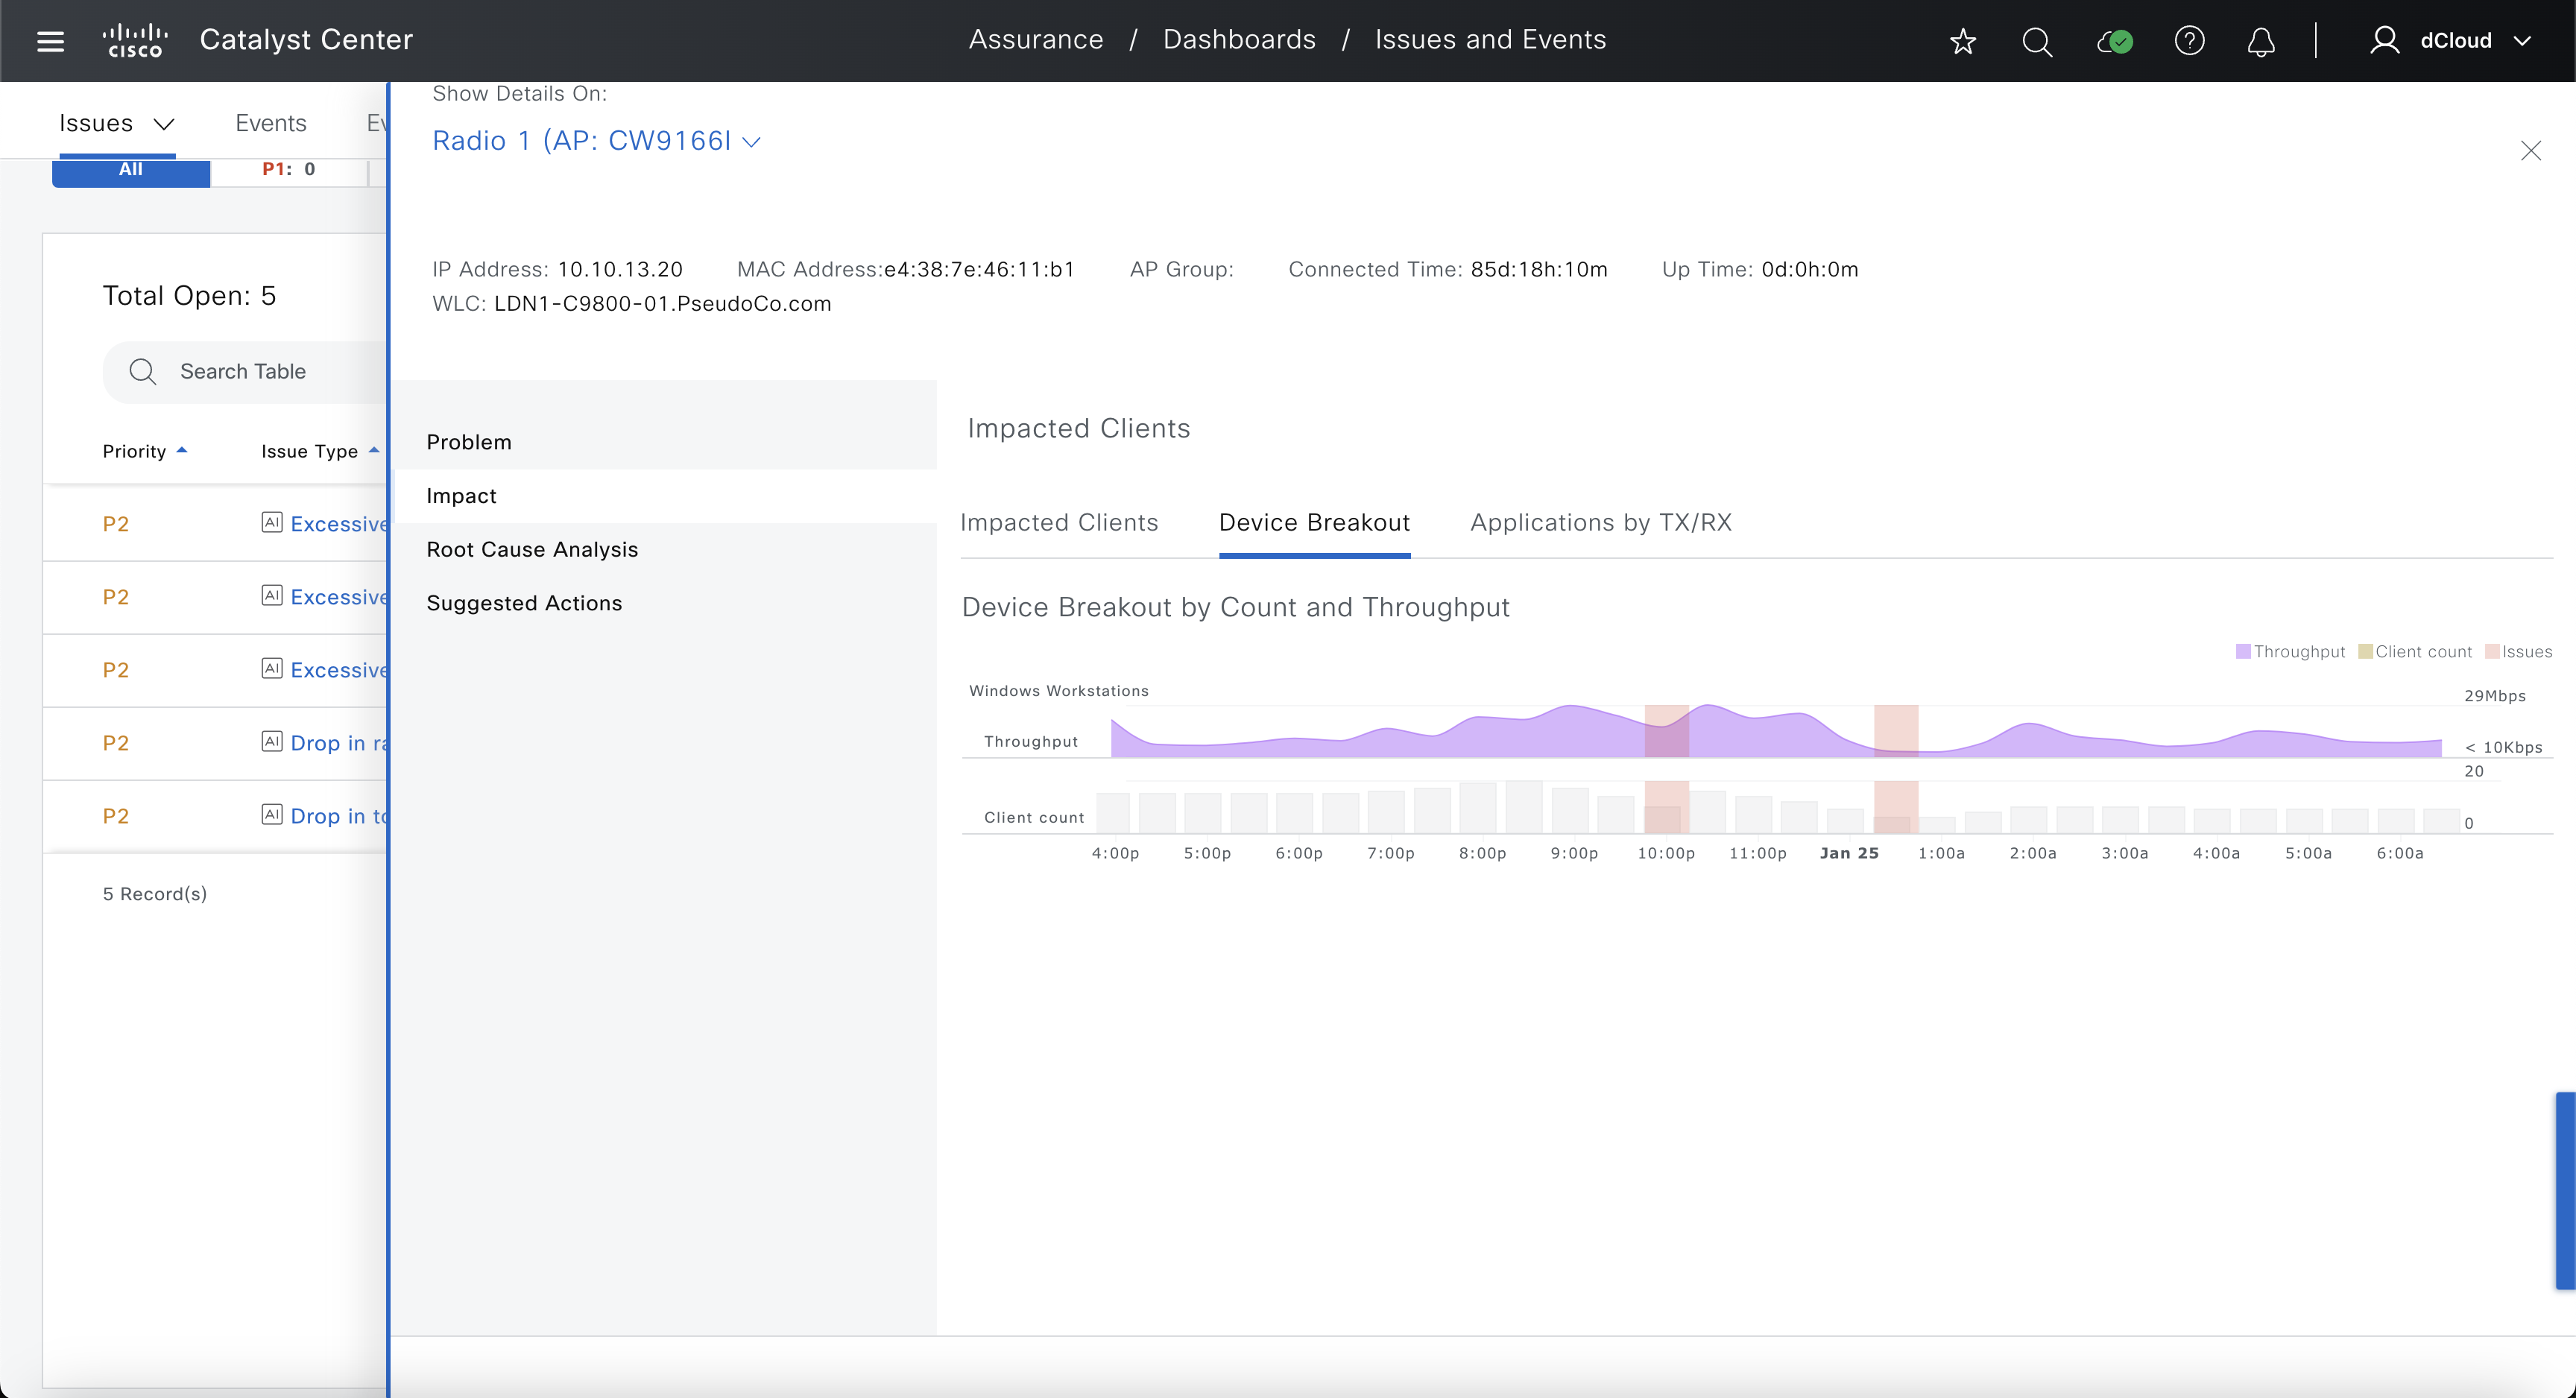The height and width of the screenshot is (1398, 2576).
Task: Click AI badge on Drop in ra issue
Action: coord(272,741)
